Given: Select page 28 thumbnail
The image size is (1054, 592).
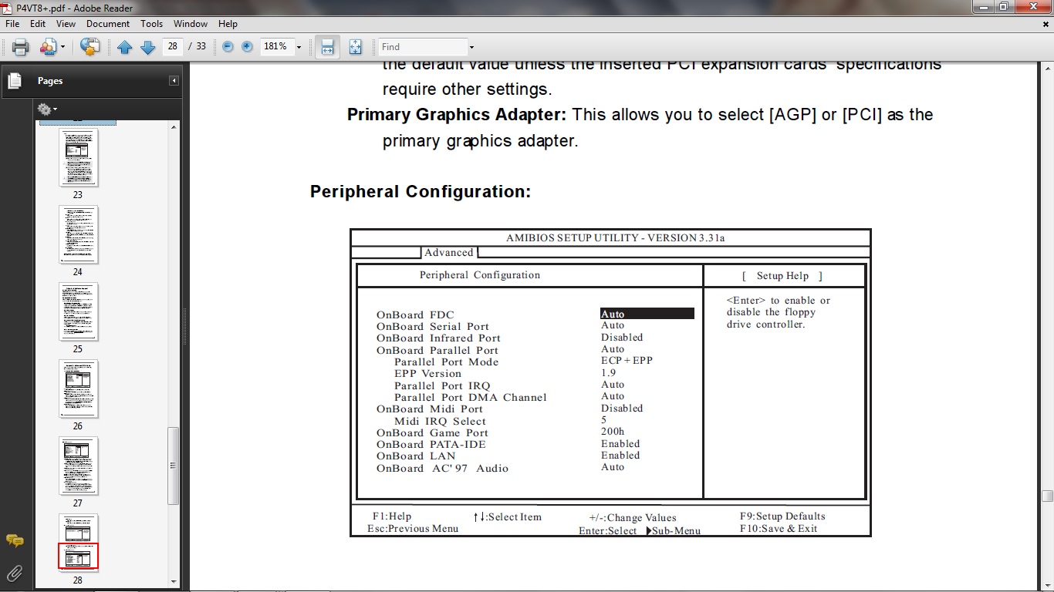Looking at the screenshot, I should point(78,543).
